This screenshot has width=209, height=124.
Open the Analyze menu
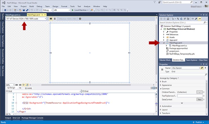(87, 6)
